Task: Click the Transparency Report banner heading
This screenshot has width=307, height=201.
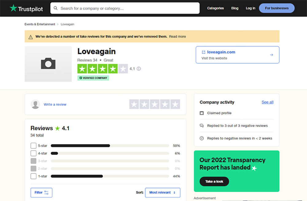Action: coord(232,164)
